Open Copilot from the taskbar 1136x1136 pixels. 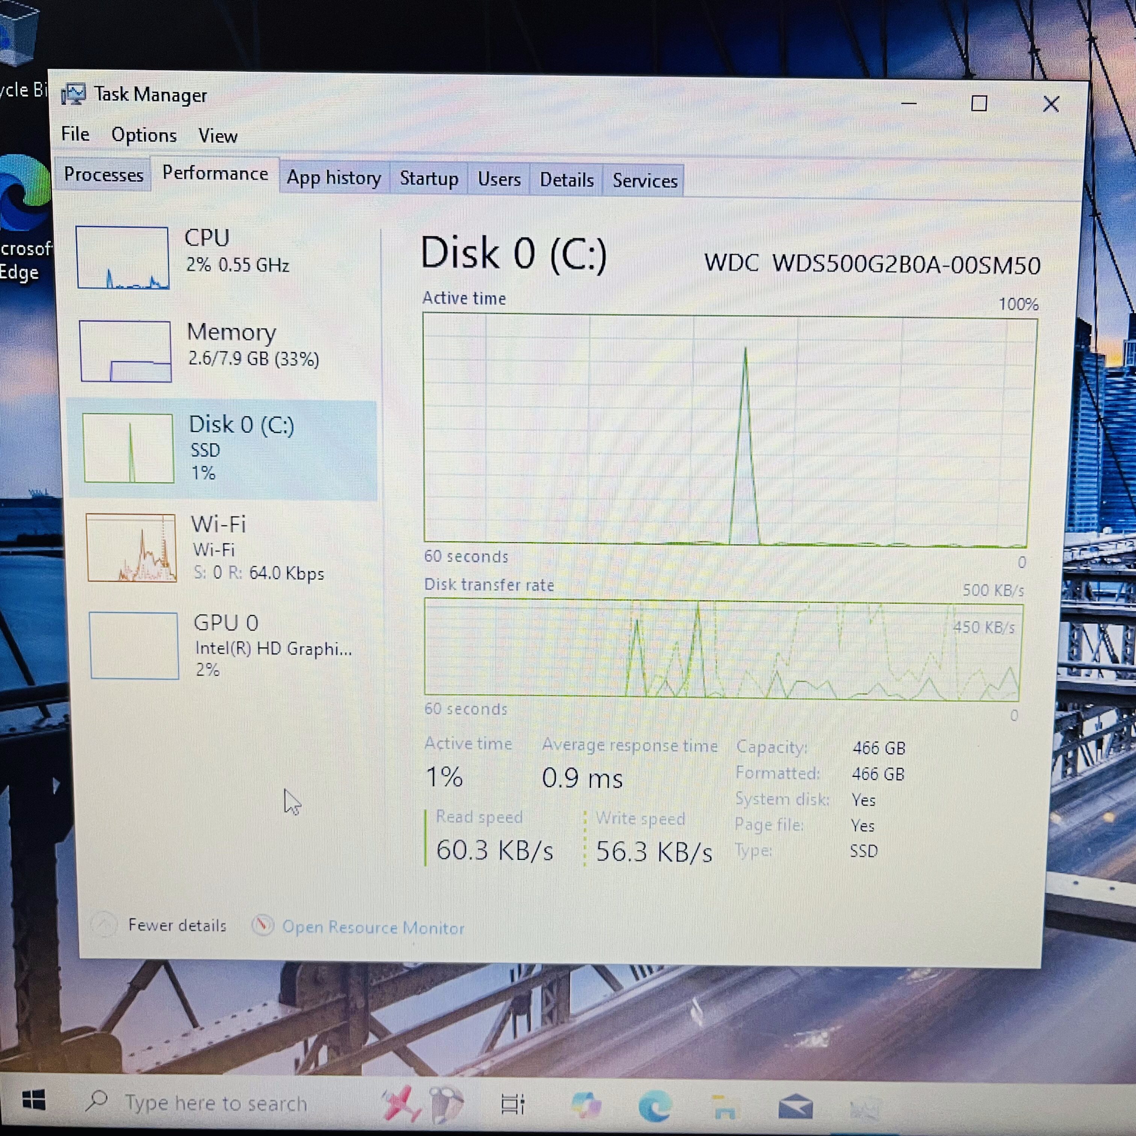coord(586,1106)
